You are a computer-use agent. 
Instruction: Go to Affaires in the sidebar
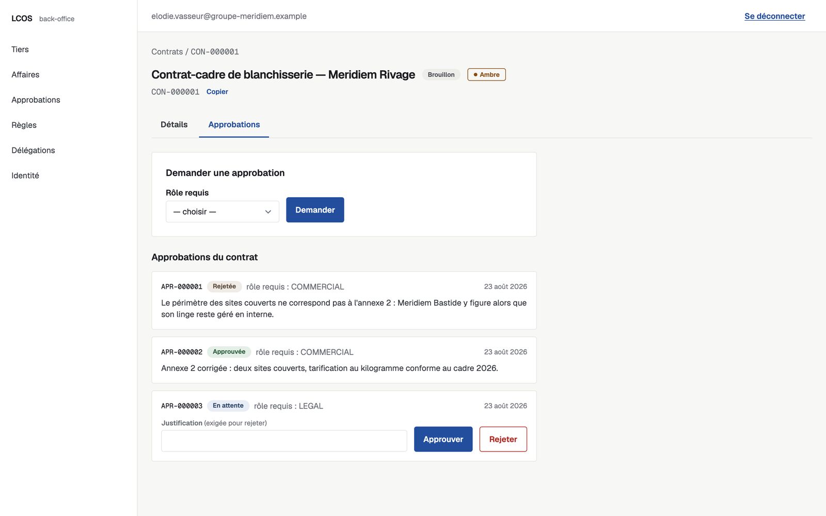click(25, 75)
